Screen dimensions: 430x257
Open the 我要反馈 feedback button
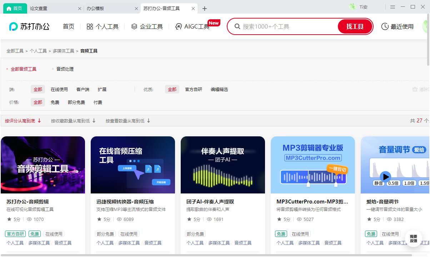click(414, 239)
